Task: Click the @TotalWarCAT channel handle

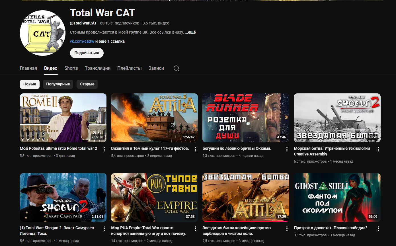Action: pyautogui.click(x=83, y=23)
